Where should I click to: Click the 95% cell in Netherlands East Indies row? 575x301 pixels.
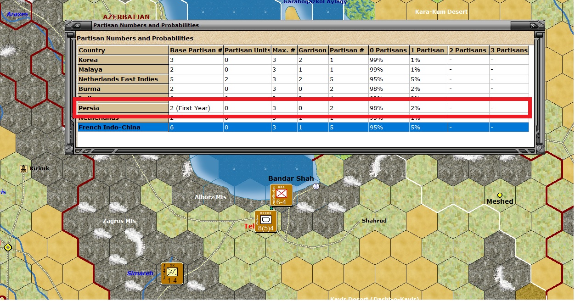pyautogui.click(x=389, y=79)
